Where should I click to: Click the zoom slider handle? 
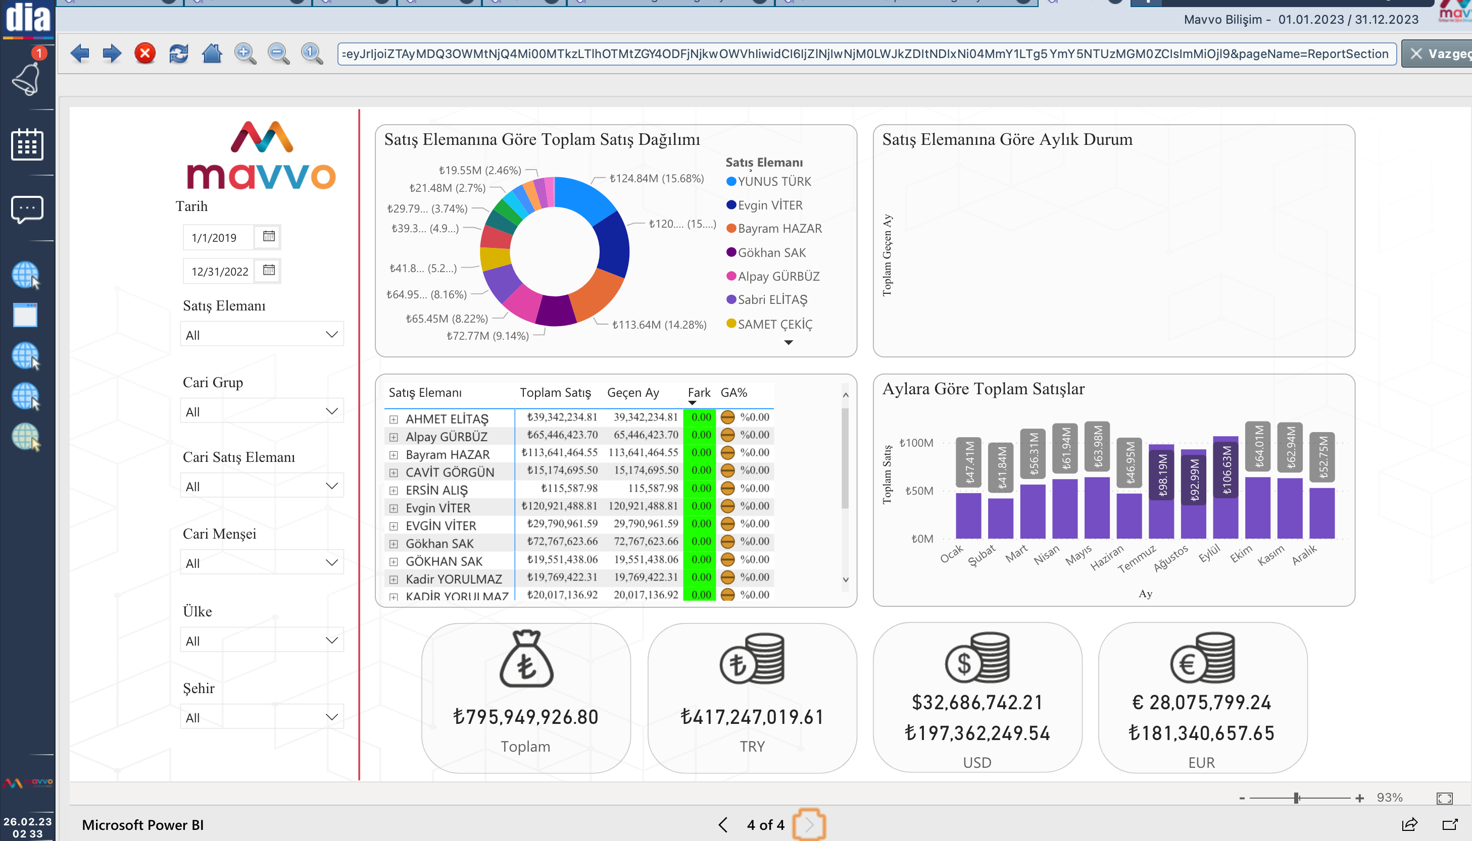[x=1296, y=798]
